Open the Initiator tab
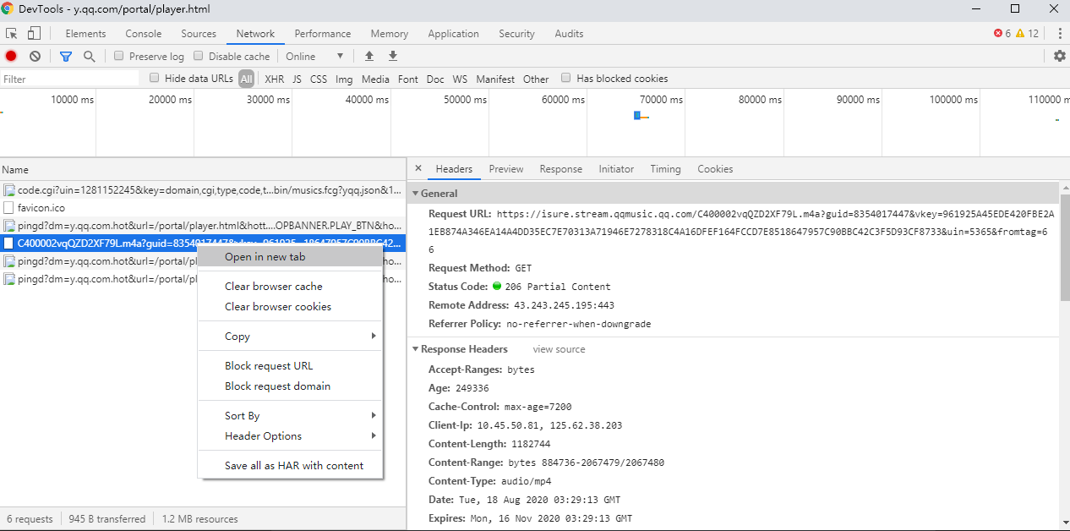1070x531 pixels. pos(616,169)
